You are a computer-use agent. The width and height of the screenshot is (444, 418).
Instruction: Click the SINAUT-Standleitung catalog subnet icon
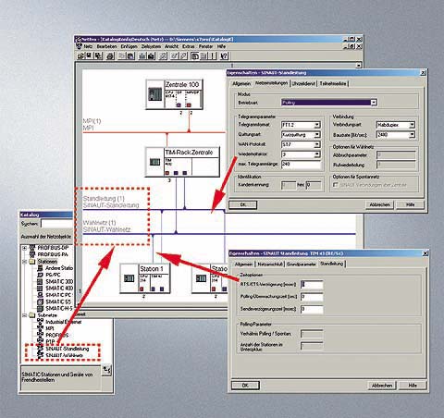coord(40,349)
